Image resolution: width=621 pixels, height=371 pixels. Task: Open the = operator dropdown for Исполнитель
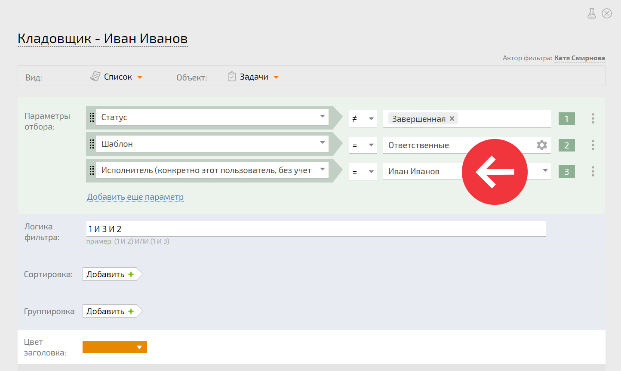pos(363,172)
